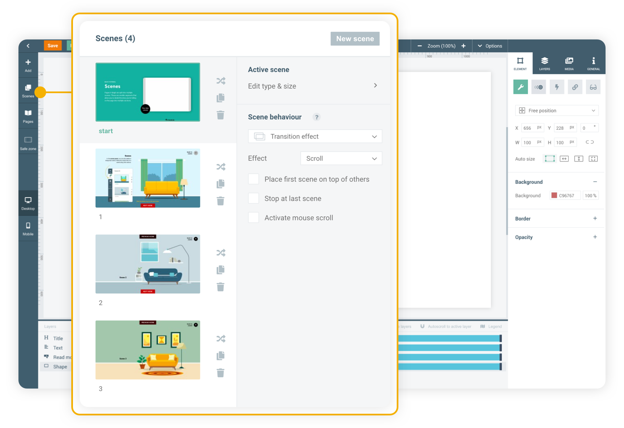Select the Safe zone tool
The width and height of the screenshot is (624, 428).
point(28,142)
